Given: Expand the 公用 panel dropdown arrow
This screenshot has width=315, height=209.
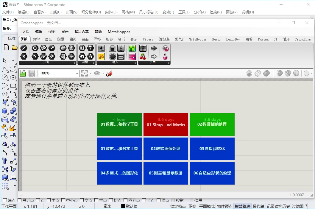Looking at the screenshot, I should pyautogui.click(x=169, y=63).
